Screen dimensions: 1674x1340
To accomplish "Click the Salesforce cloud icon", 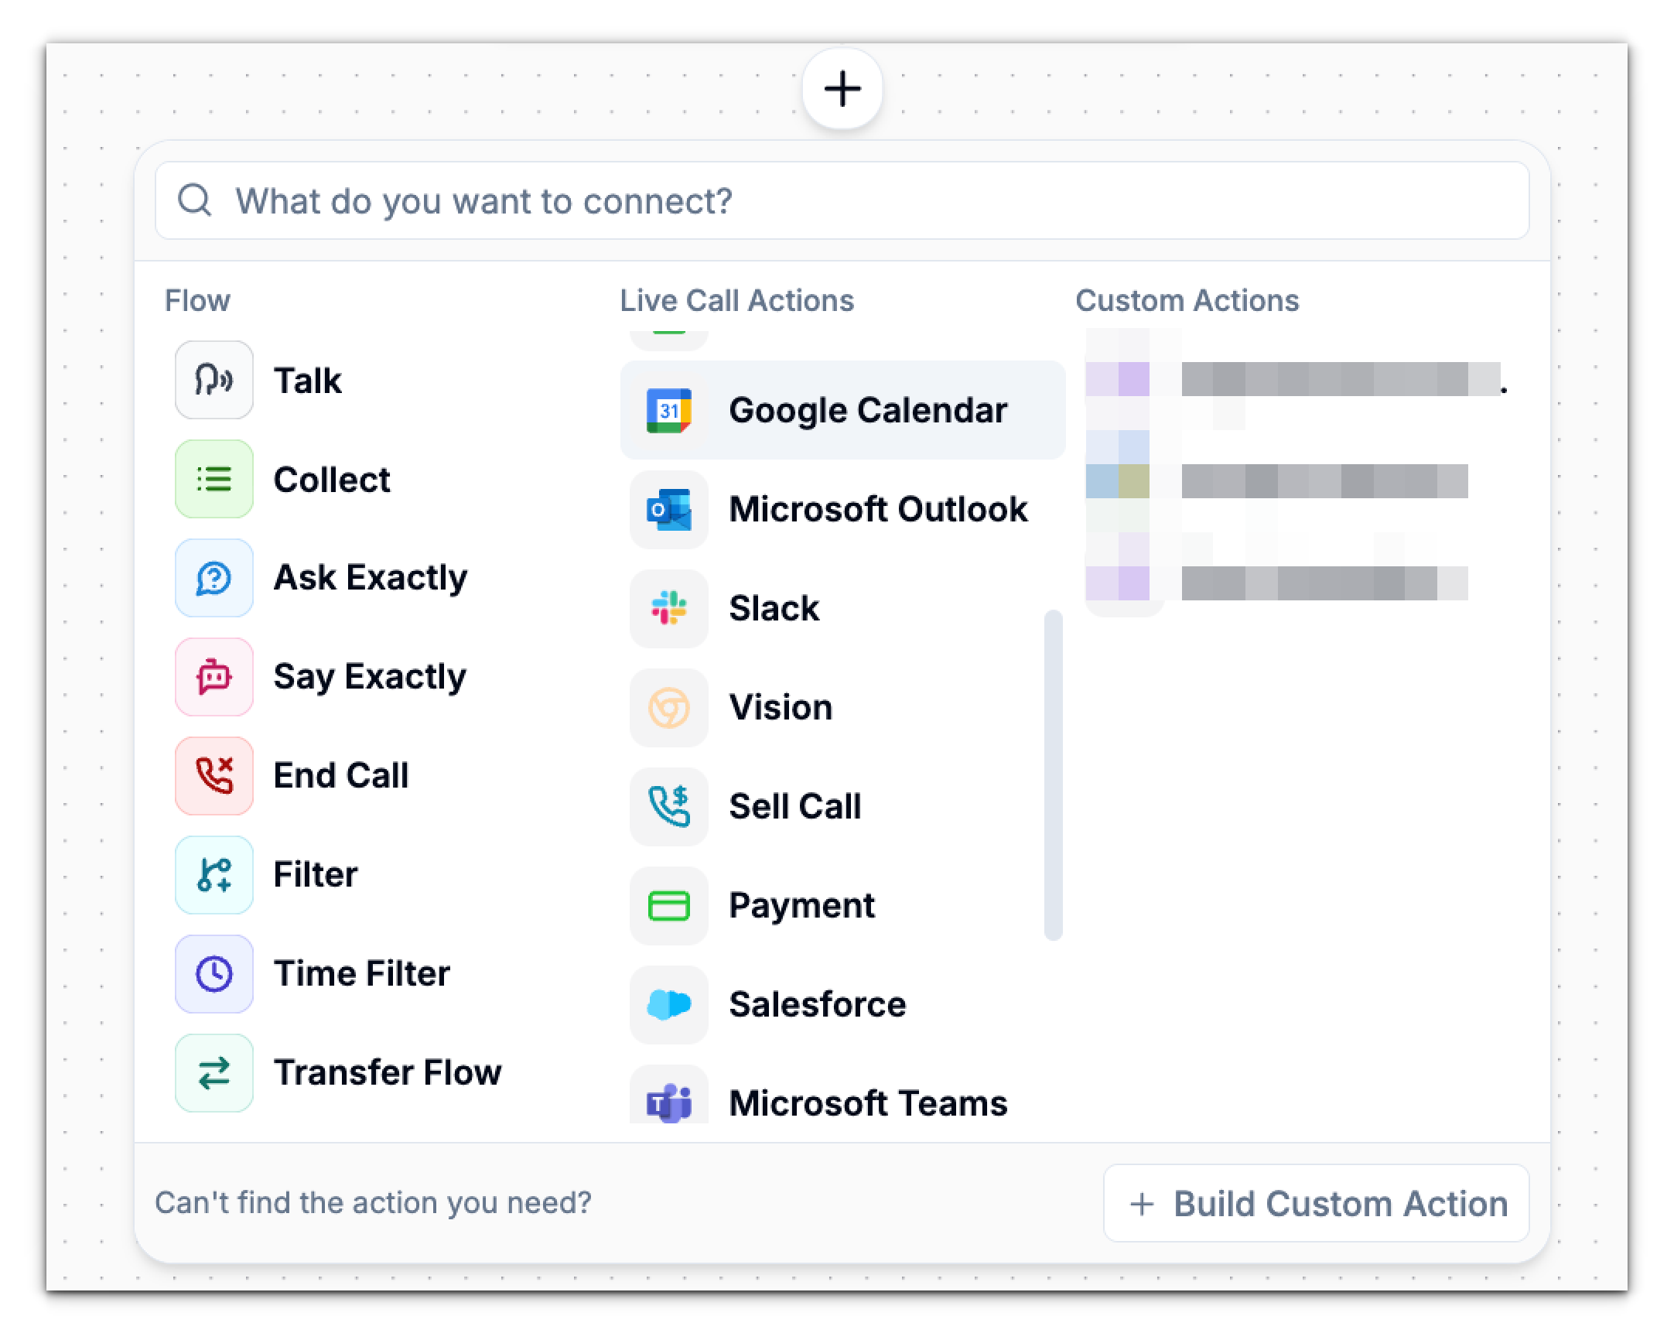I will [x=668, y=1003].
